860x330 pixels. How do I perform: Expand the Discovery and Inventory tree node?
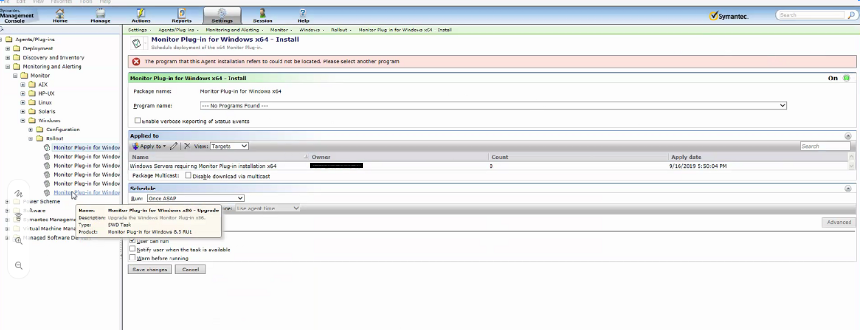8,57
